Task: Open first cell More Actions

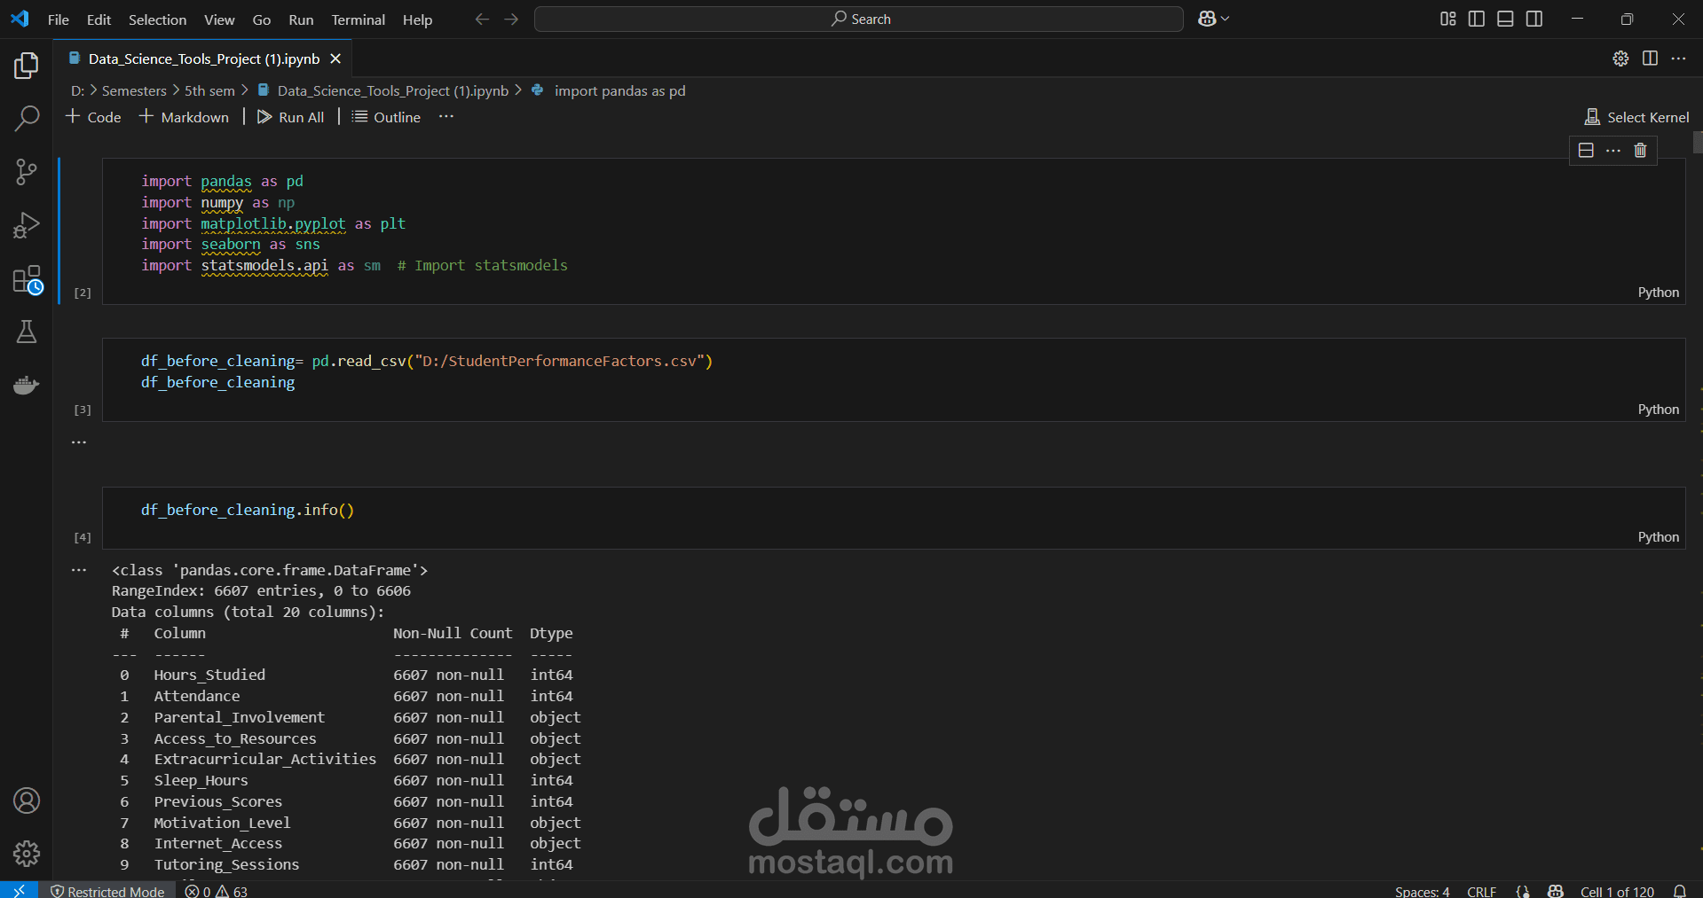Action: 1613,151
